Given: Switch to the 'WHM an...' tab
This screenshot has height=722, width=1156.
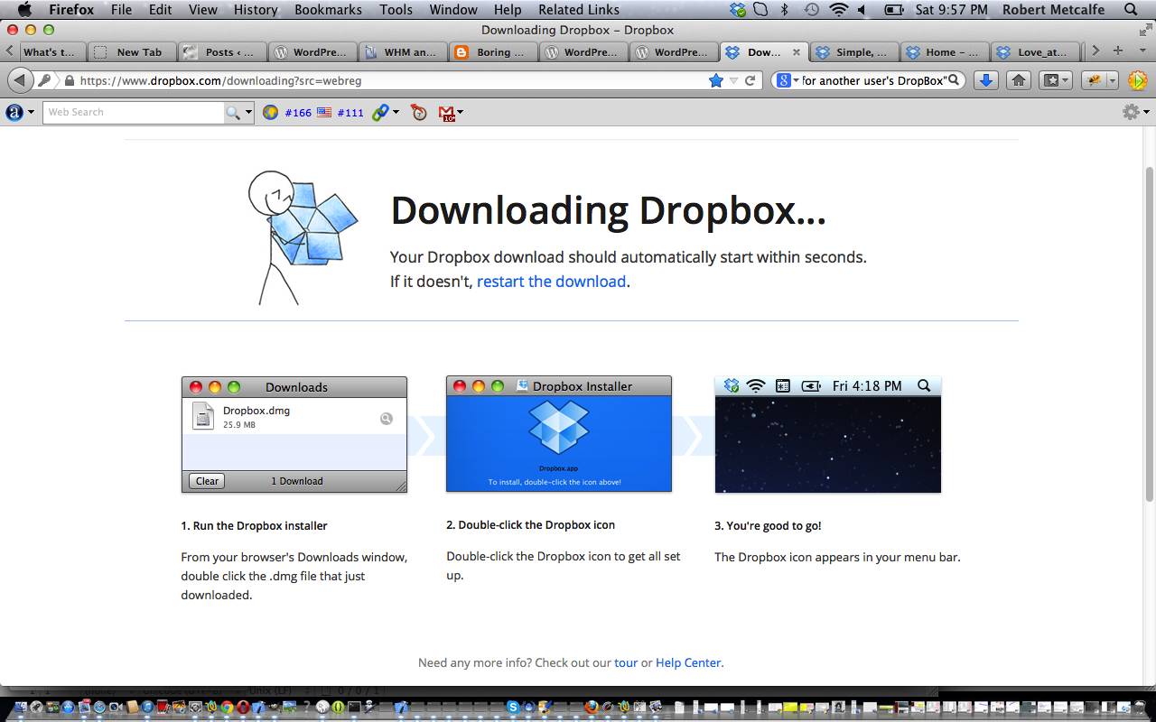Looking at the screenshot, I should click(402, 51).
